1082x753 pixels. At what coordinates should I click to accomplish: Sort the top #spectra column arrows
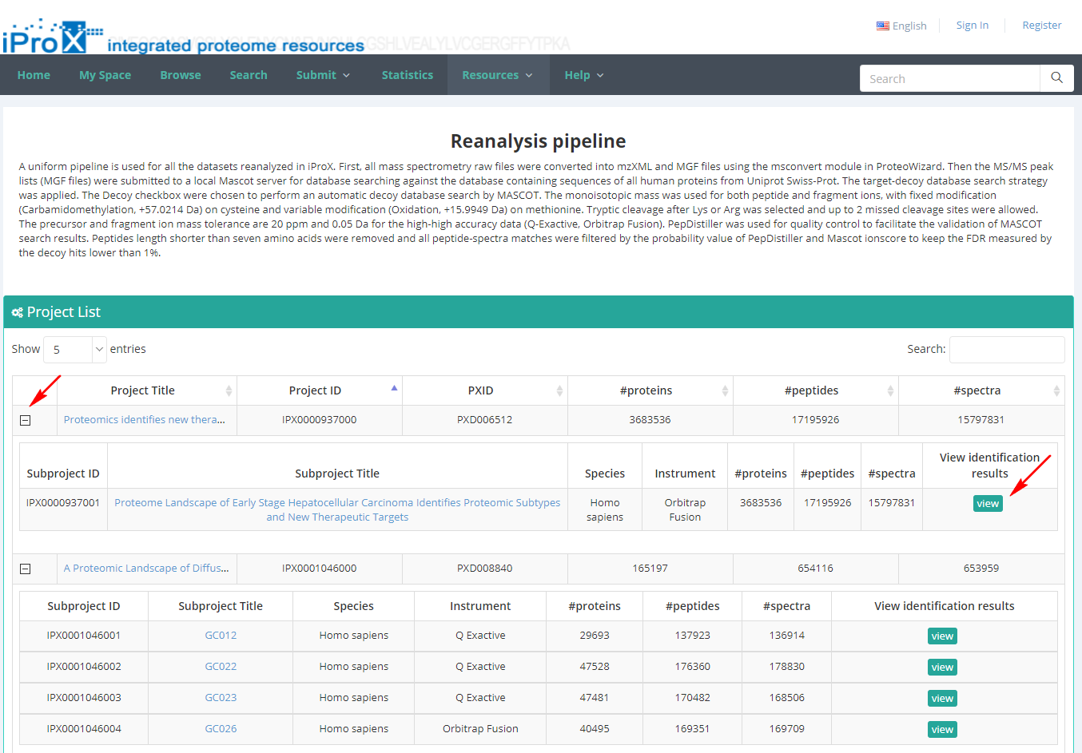1056,390
